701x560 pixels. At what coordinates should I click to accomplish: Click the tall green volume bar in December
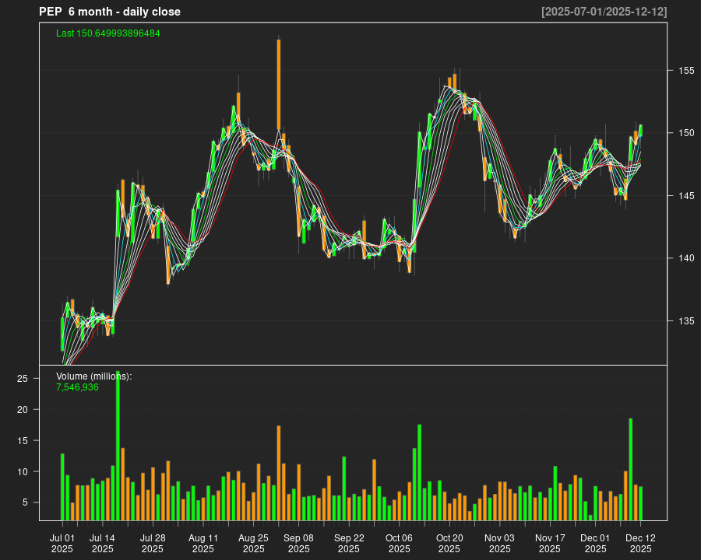[x=630, y=469]
